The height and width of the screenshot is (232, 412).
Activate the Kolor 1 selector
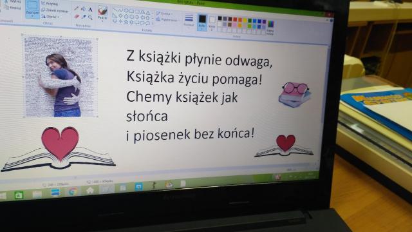201,22
